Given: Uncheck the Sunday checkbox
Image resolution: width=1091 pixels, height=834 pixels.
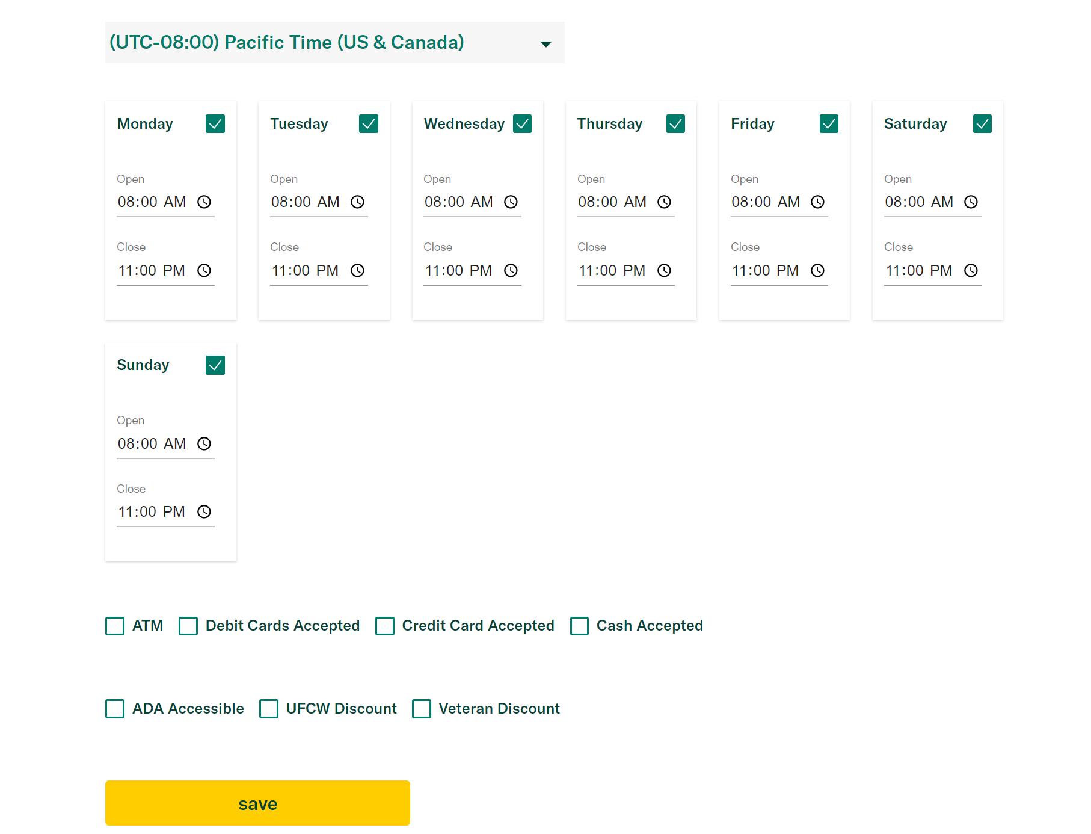Looking at the screenshot, I should point(215,365).
